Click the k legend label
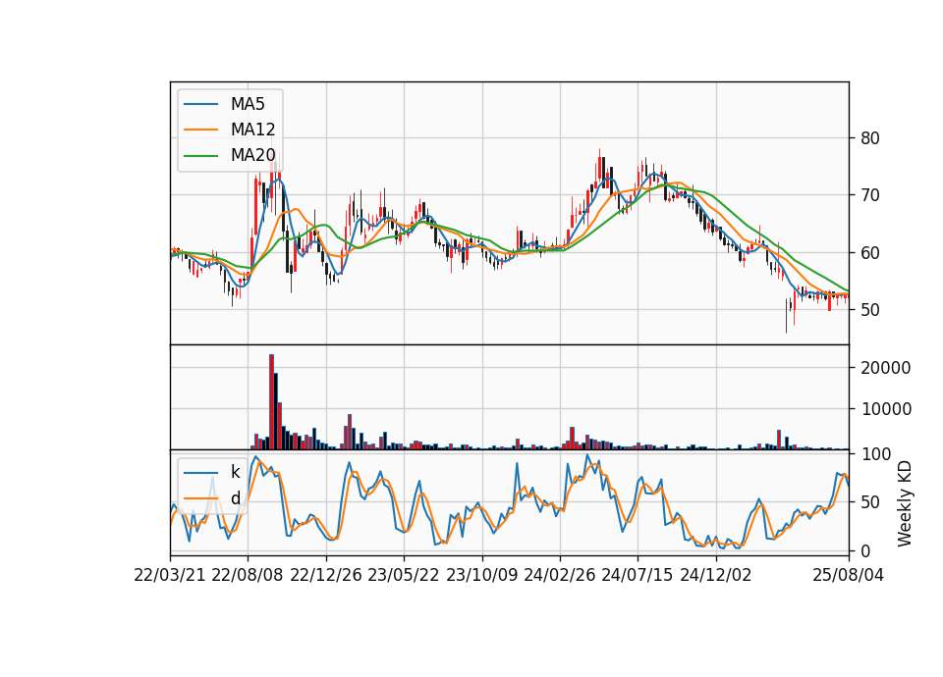 coord(235,472)
